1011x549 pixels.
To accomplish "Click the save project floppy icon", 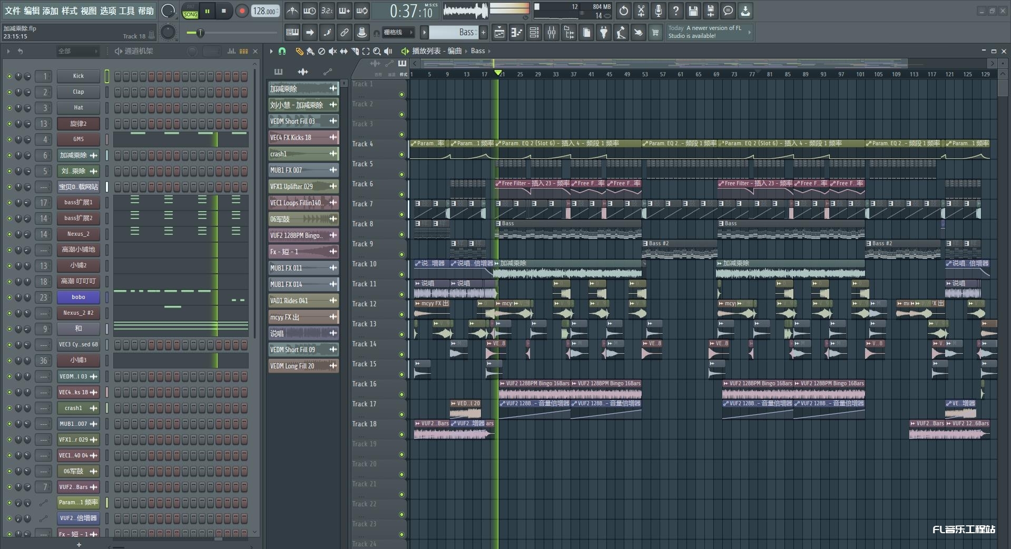I will 693,11.
